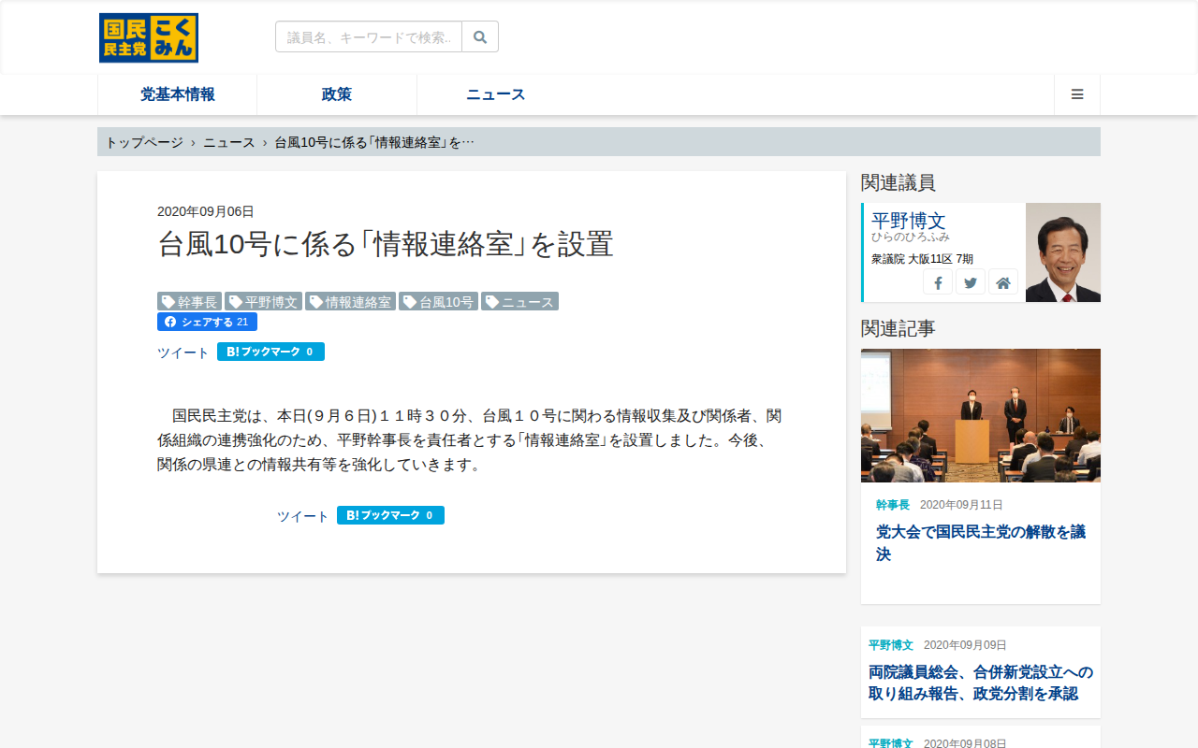This screenshot has height=748, width=1198.
Task: Click the search magnifier button
Action: tap(480, 36)
